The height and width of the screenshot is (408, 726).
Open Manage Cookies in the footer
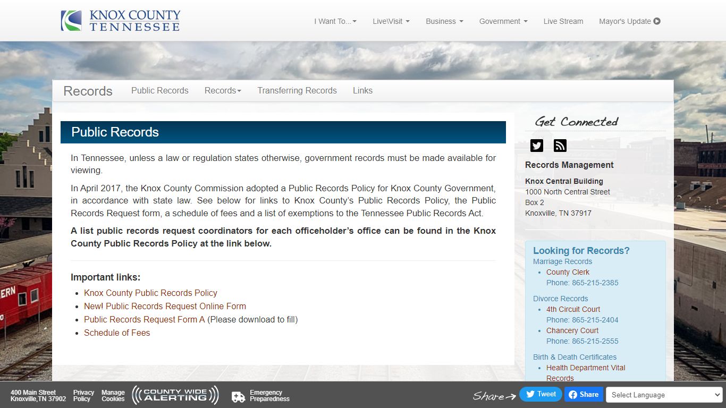[113, 396]
